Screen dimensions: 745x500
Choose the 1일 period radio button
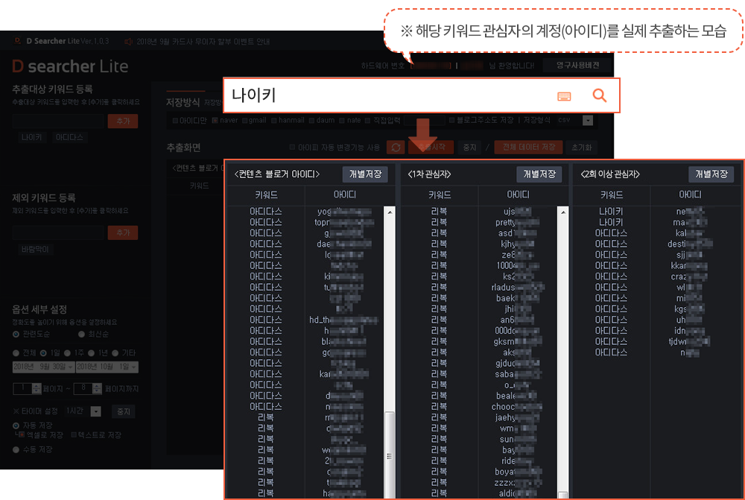tap(43, 353)
